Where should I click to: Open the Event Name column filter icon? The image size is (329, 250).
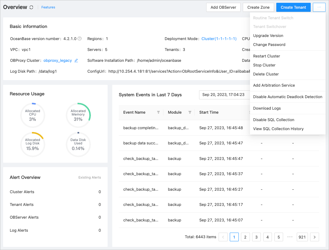[x=158, y=112]
